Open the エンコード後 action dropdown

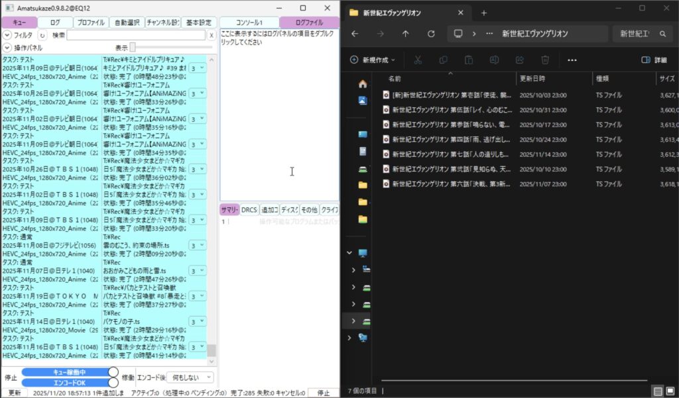pyautogui.click(x=190, y=377)
